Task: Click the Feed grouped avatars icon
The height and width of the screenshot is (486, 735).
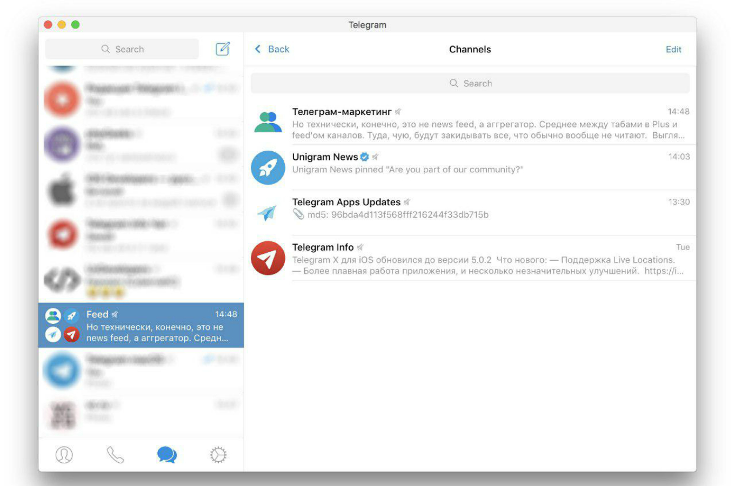Action: [62, 325]
